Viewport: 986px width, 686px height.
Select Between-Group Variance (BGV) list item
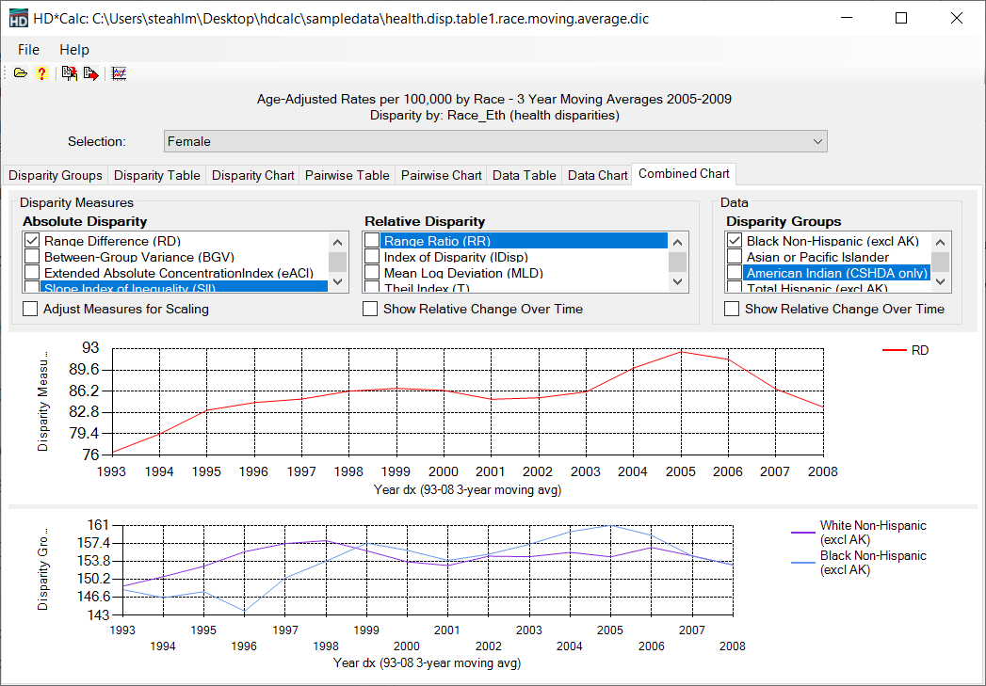(x=138, y=257)
